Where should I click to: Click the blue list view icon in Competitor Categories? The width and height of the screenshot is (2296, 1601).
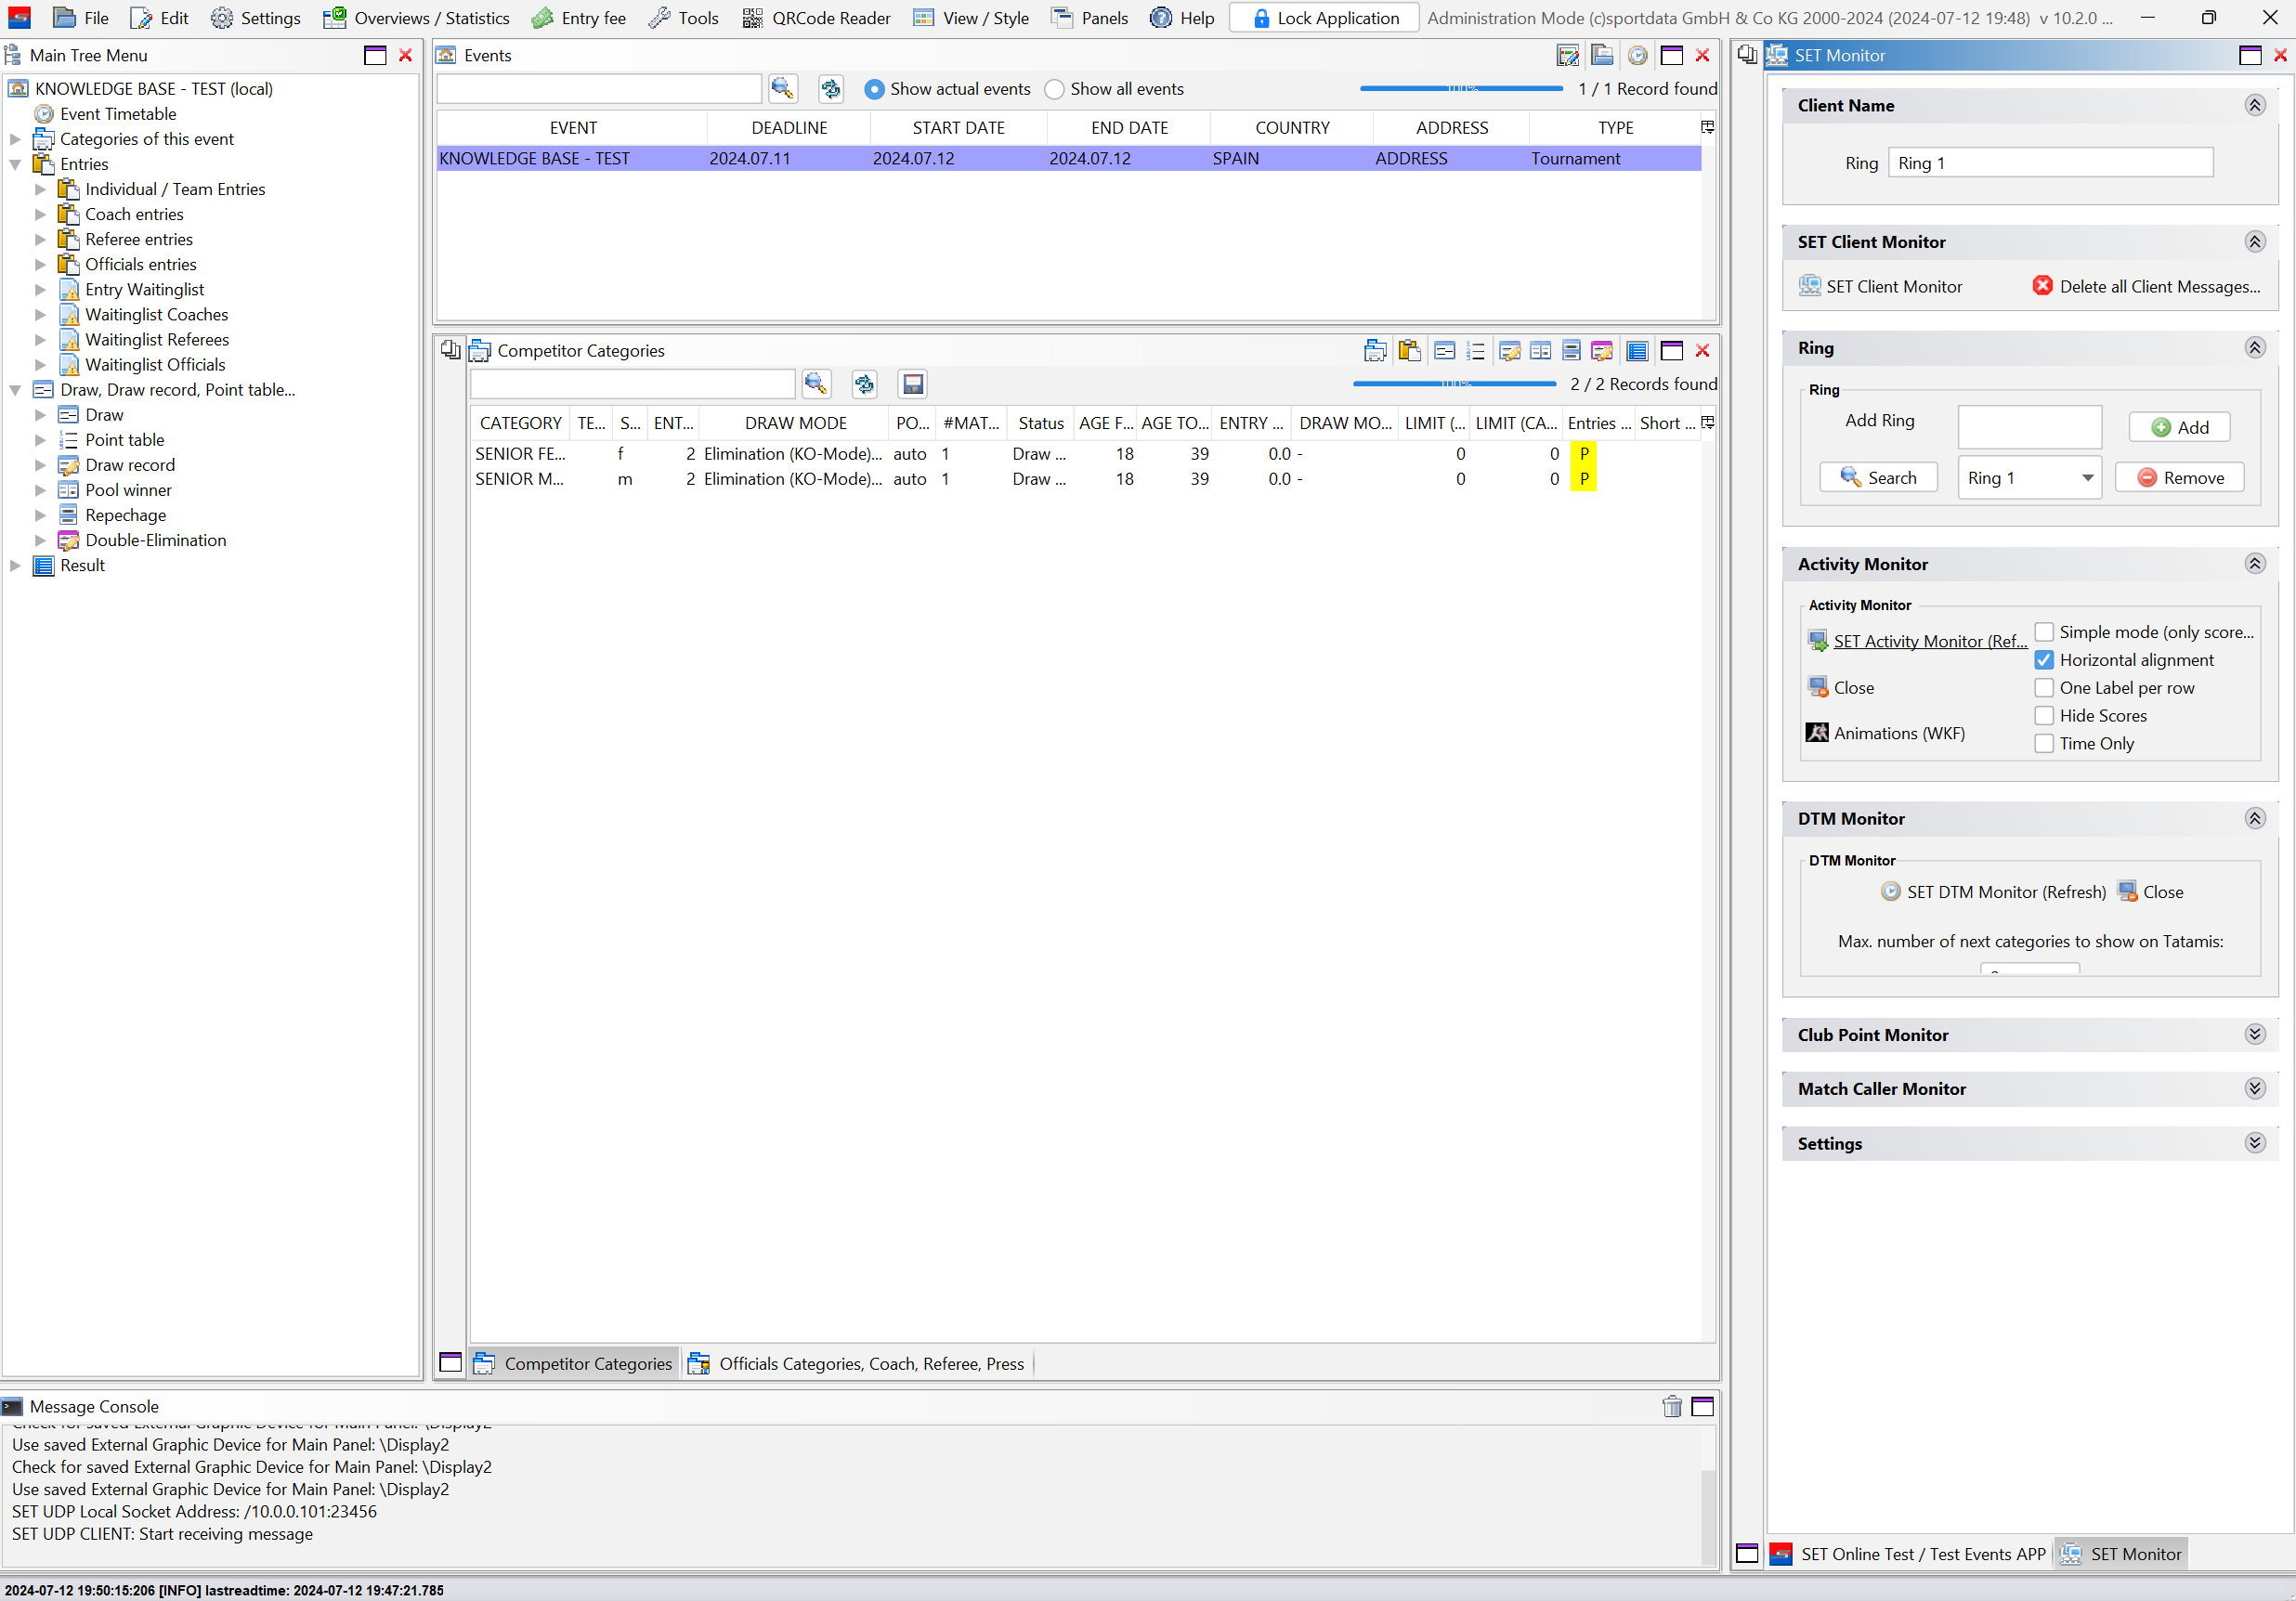pyautogui.click(x=1637, y=351)
